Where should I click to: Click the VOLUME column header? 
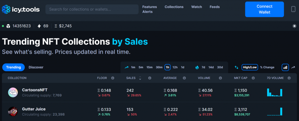click(x=204, y=78)
